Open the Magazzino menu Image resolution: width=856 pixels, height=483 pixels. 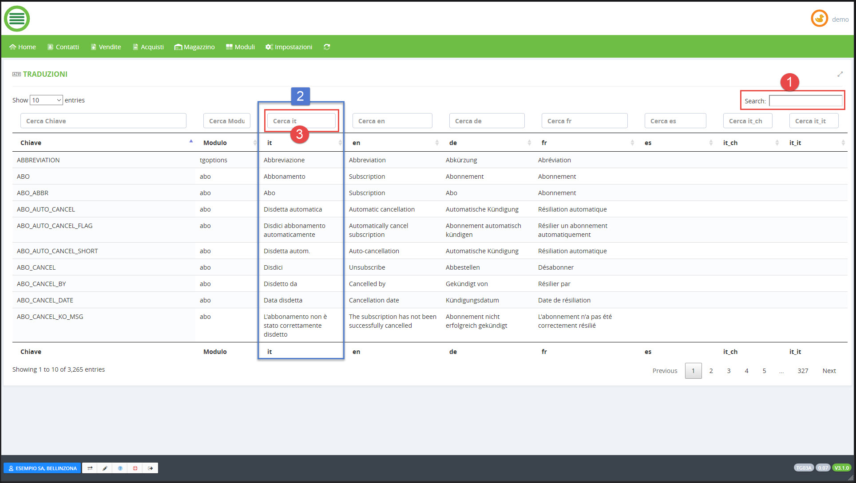point(194,47)
